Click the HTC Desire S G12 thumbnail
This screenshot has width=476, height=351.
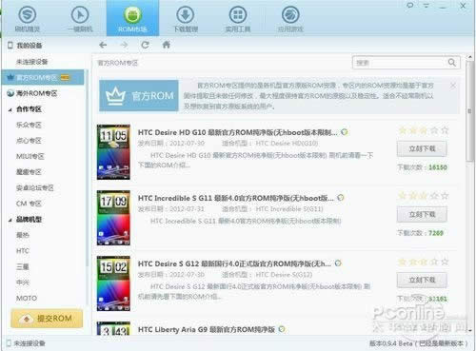pos(113,283)
